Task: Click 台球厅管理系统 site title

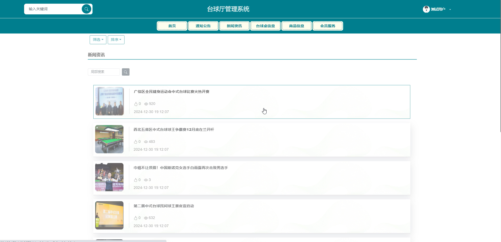Action: click(228, 9)
